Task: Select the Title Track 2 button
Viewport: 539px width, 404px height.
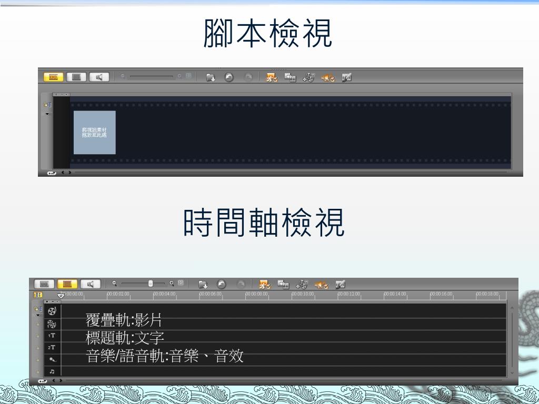Action: 52,348
